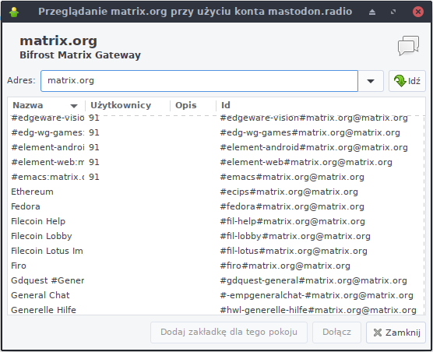Select the #element-android room row
Screen dimensions: 433x352
216,147
